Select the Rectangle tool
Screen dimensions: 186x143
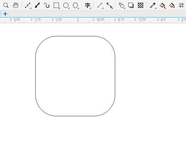56,5
